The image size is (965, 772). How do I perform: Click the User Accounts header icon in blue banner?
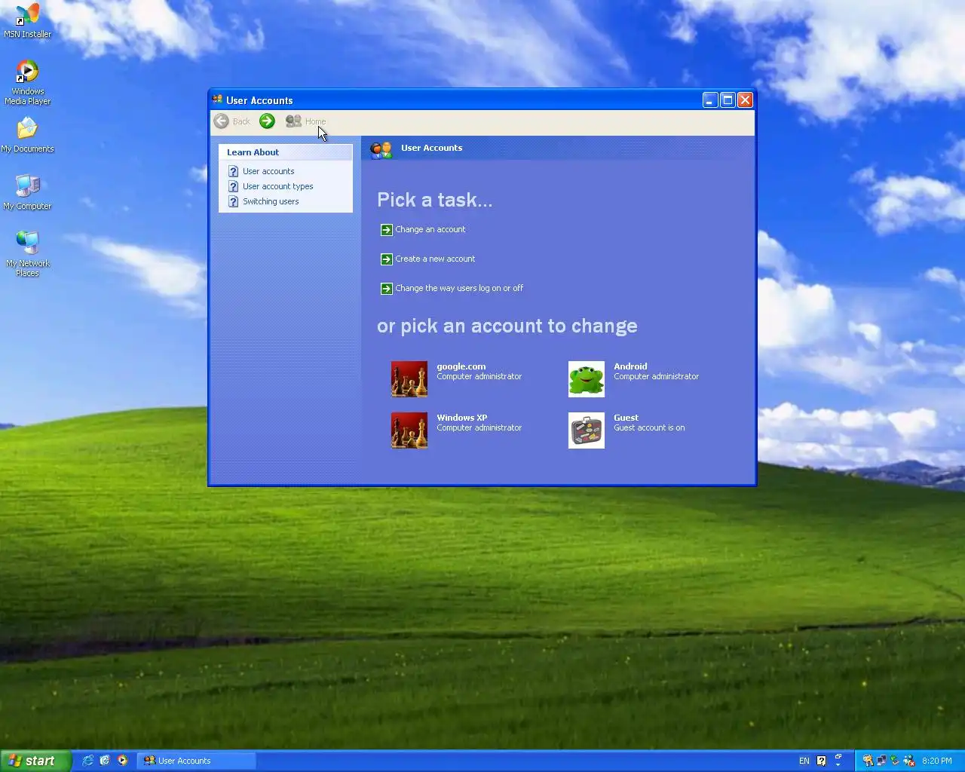tap(381, 149)
